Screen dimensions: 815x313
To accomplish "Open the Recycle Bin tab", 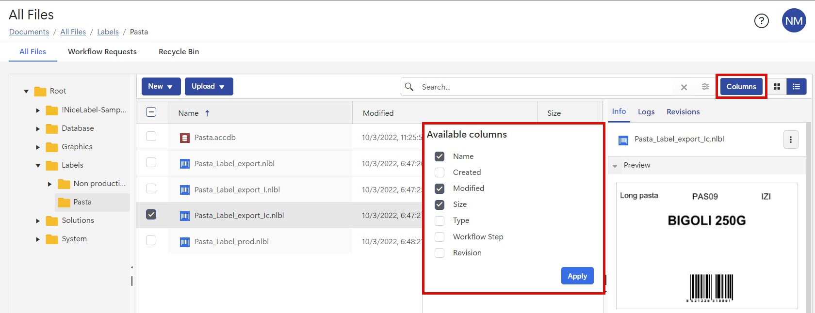I will [179, 52].
